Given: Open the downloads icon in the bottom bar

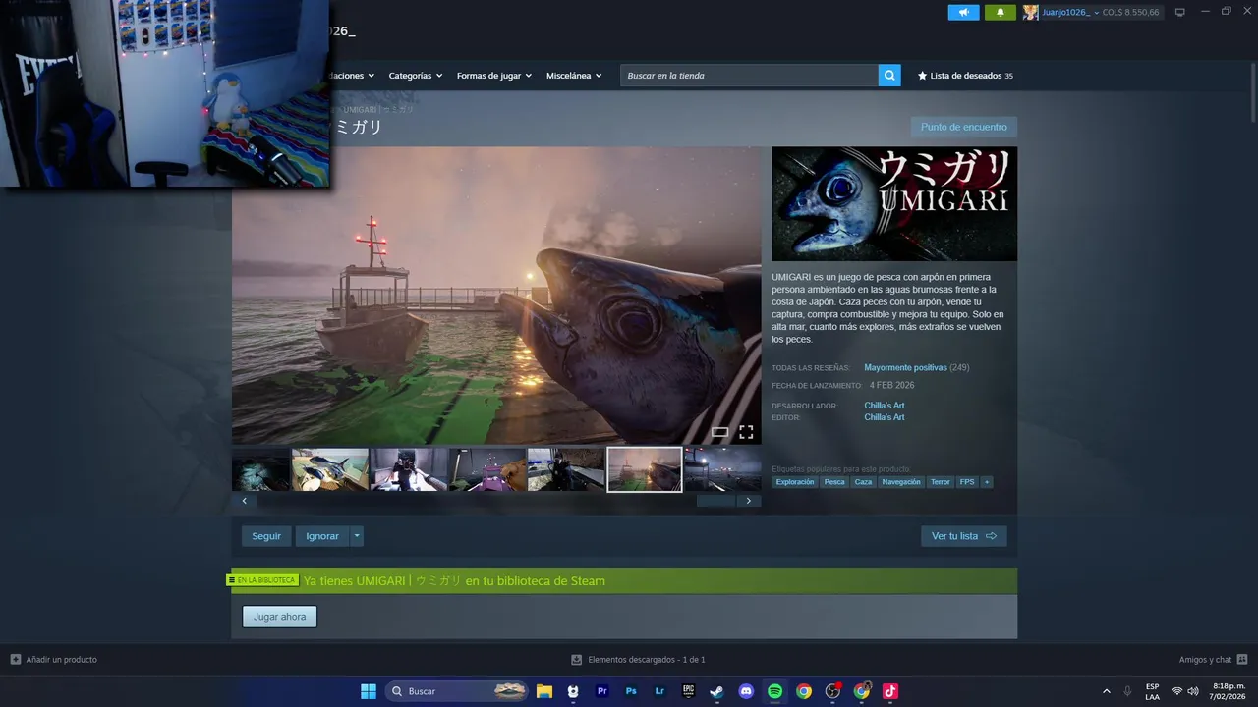Looking at the screenshot, I should click(x=577, y=660).
